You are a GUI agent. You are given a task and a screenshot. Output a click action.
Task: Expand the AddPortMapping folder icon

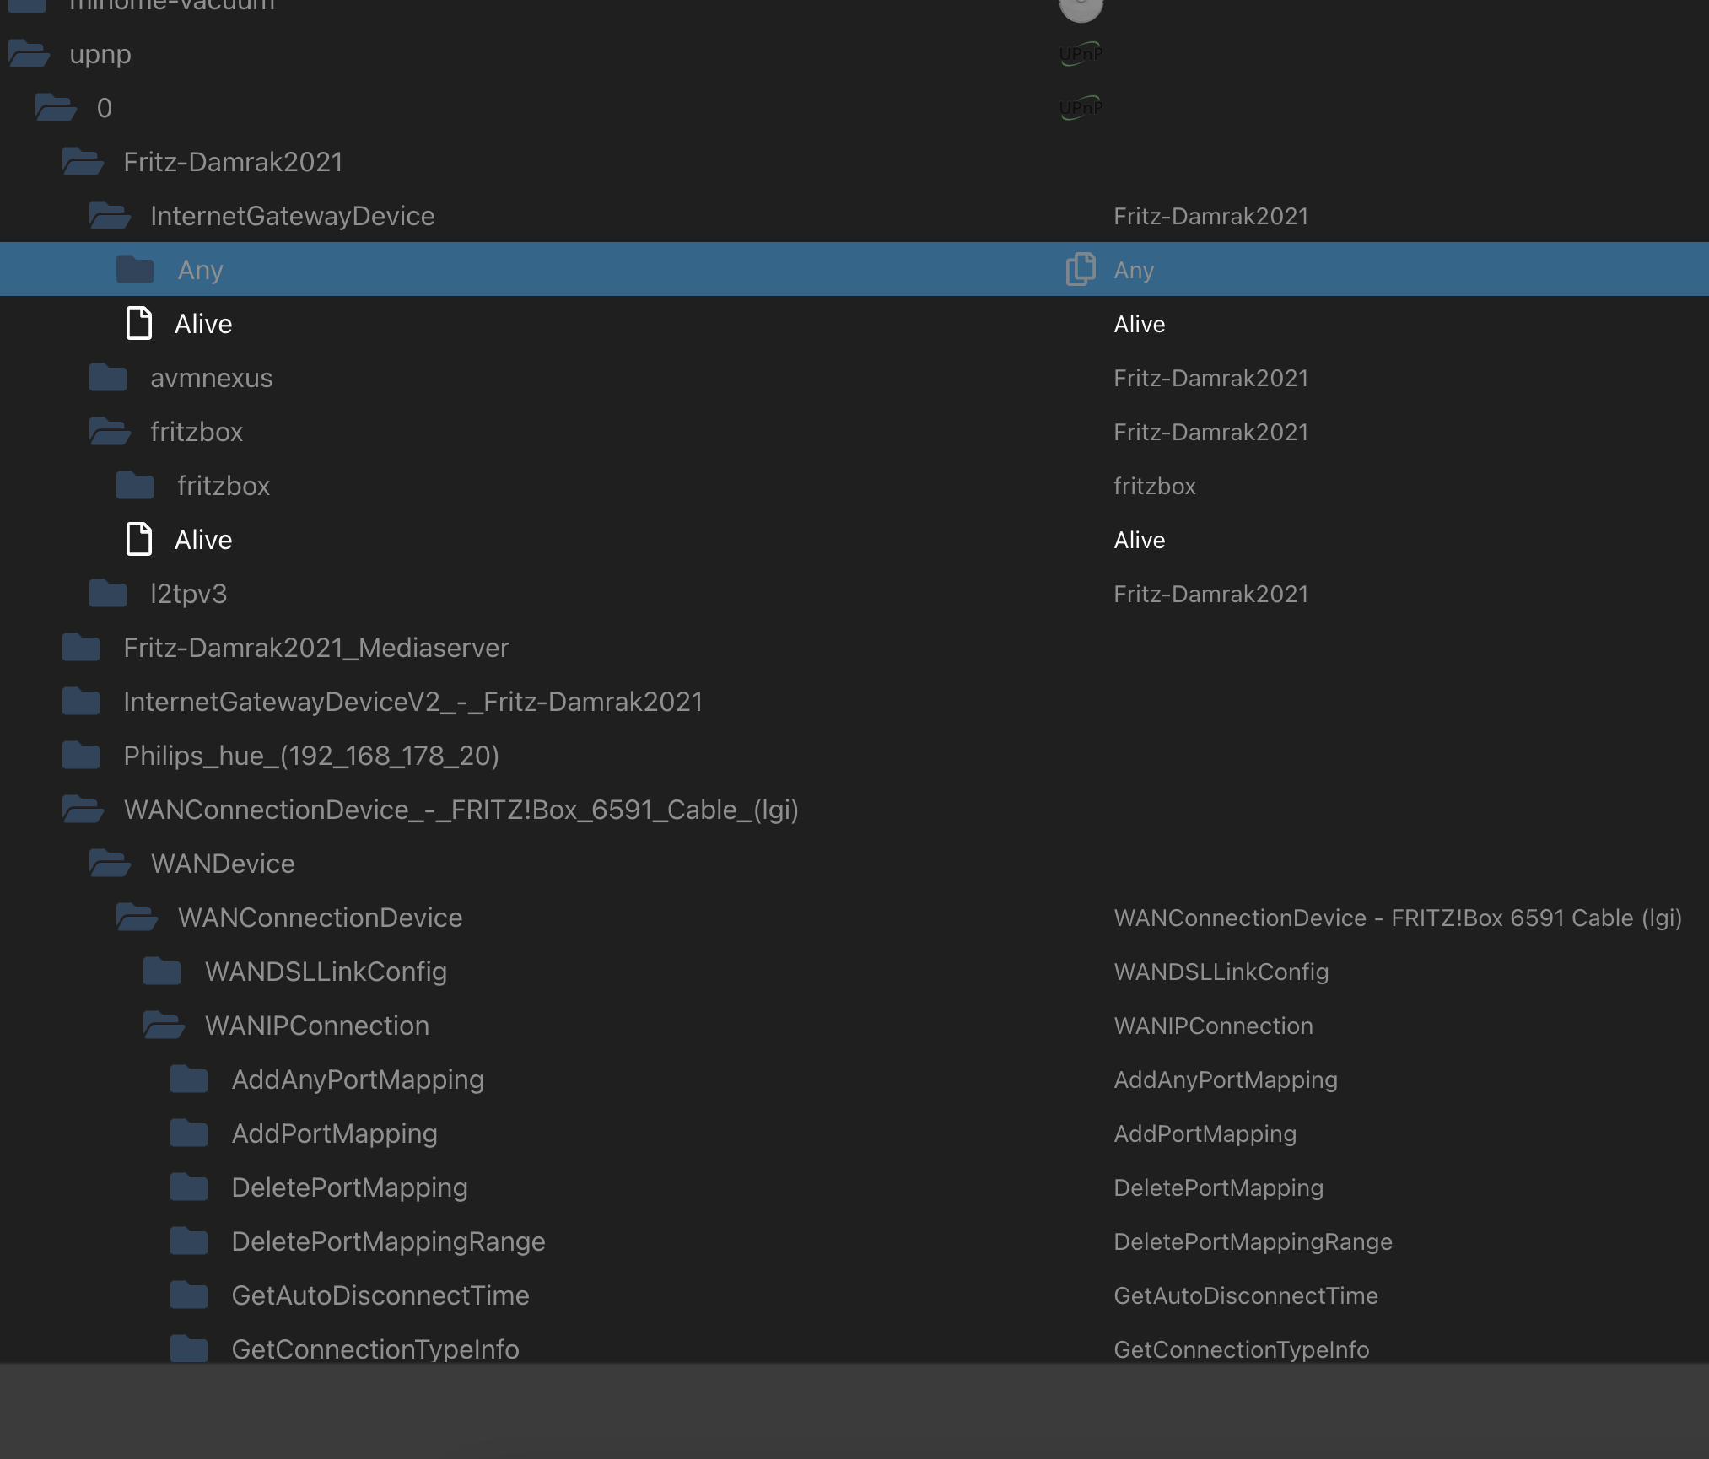click(x=189, y=1133)
